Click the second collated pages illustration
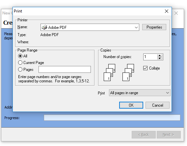Viewport: 187px width, 146px height. [128, 73]
